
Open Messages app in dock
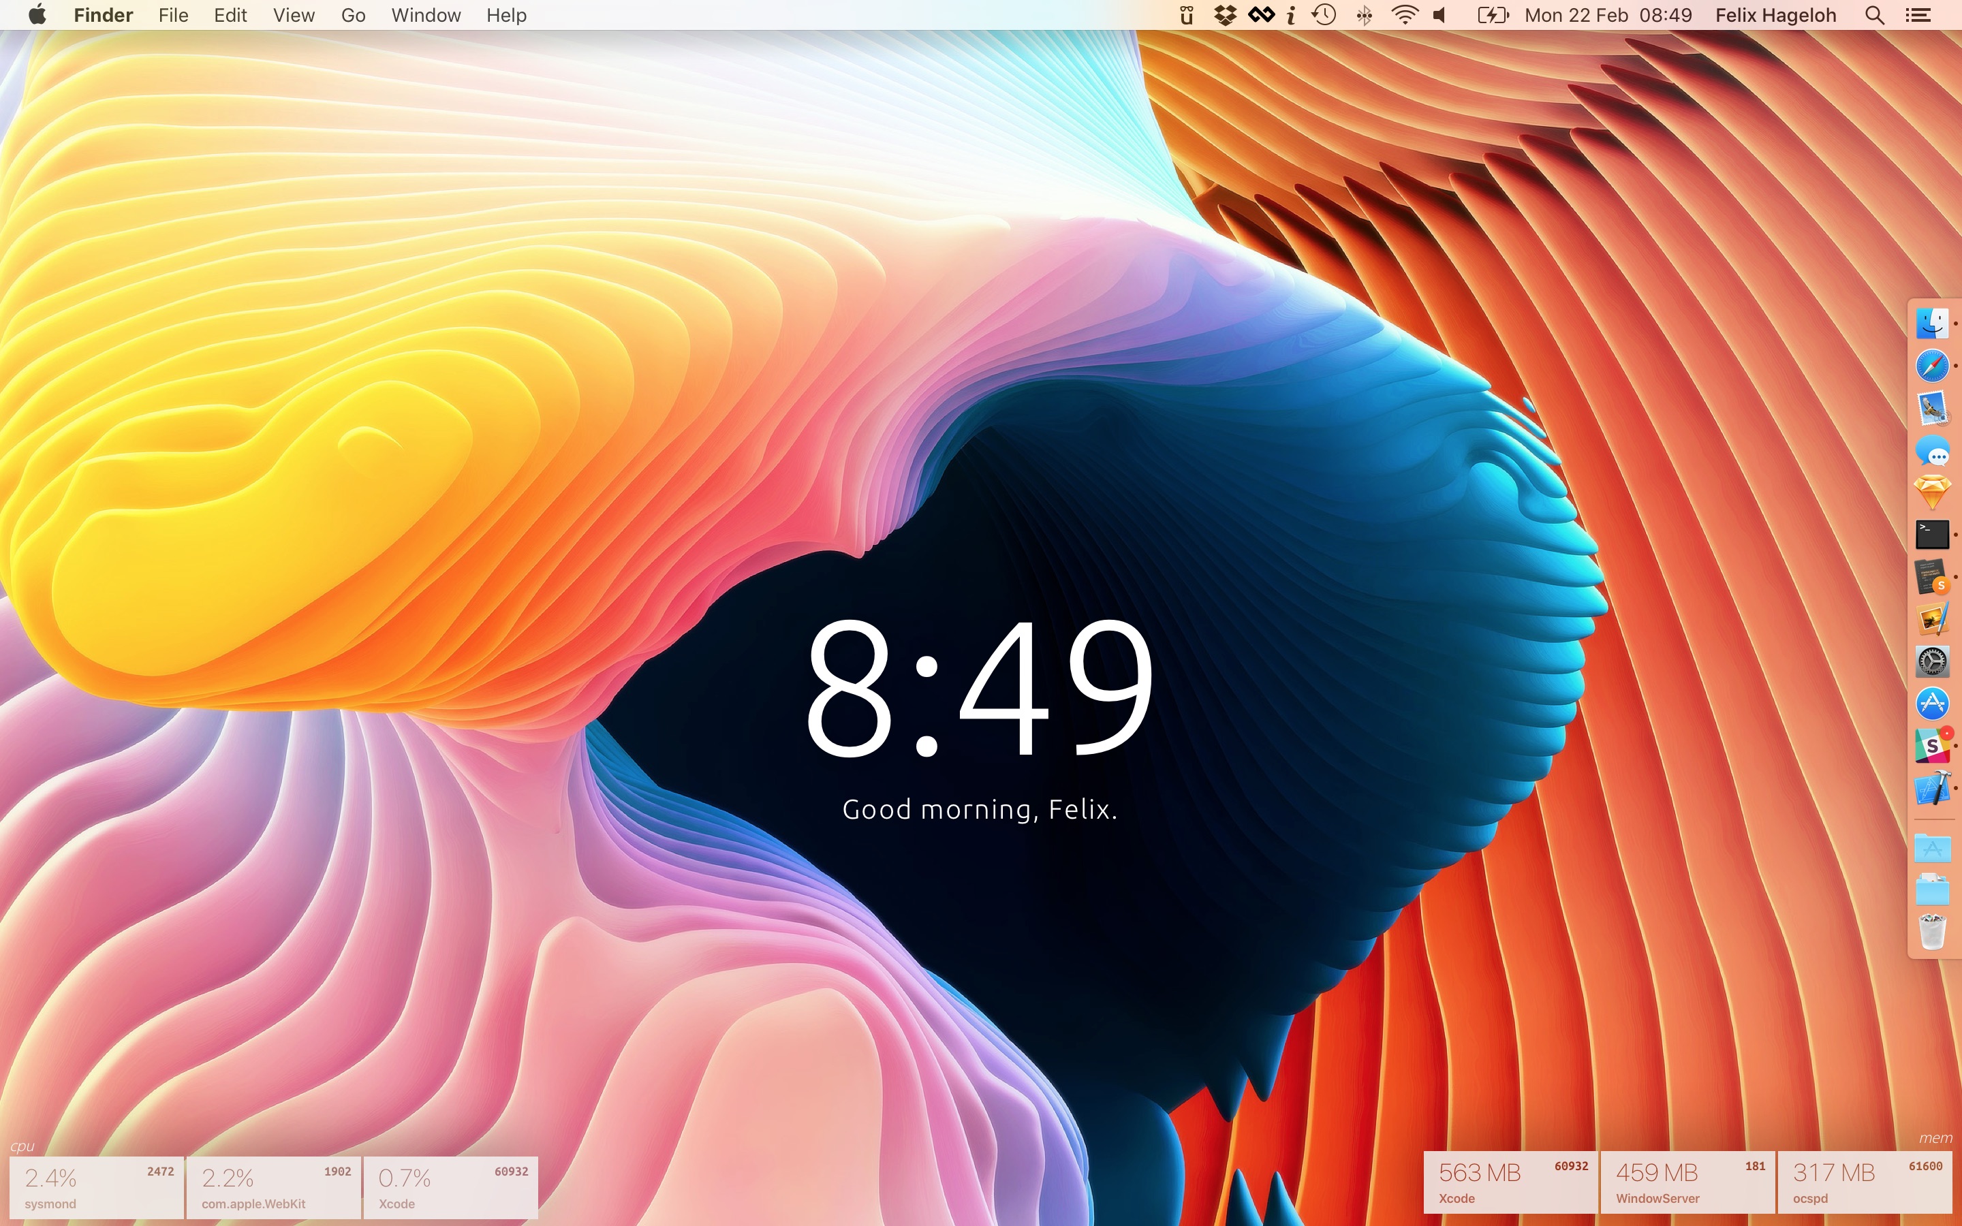1932,451
